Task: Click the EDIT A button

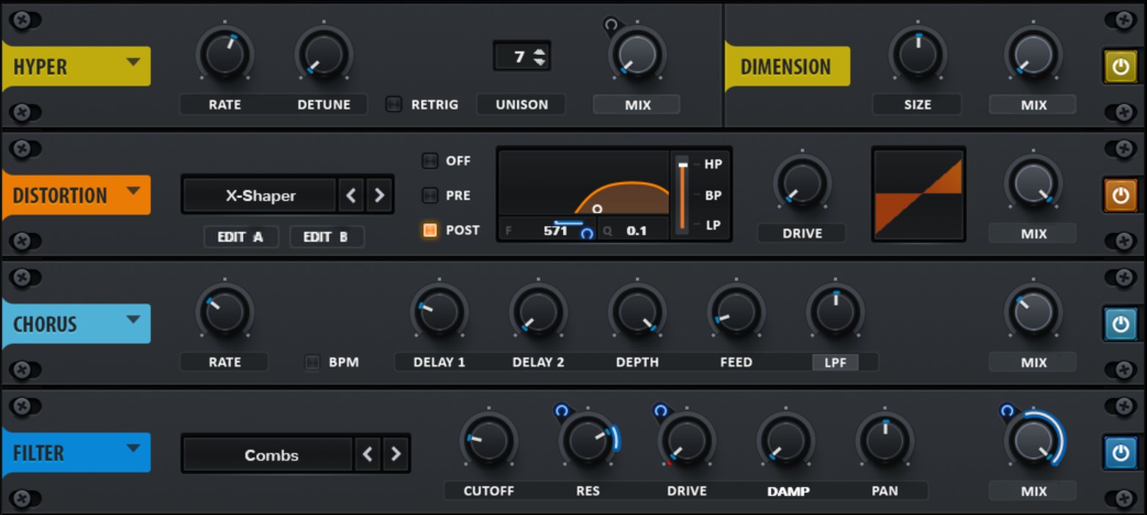Action: click(241, 237)
